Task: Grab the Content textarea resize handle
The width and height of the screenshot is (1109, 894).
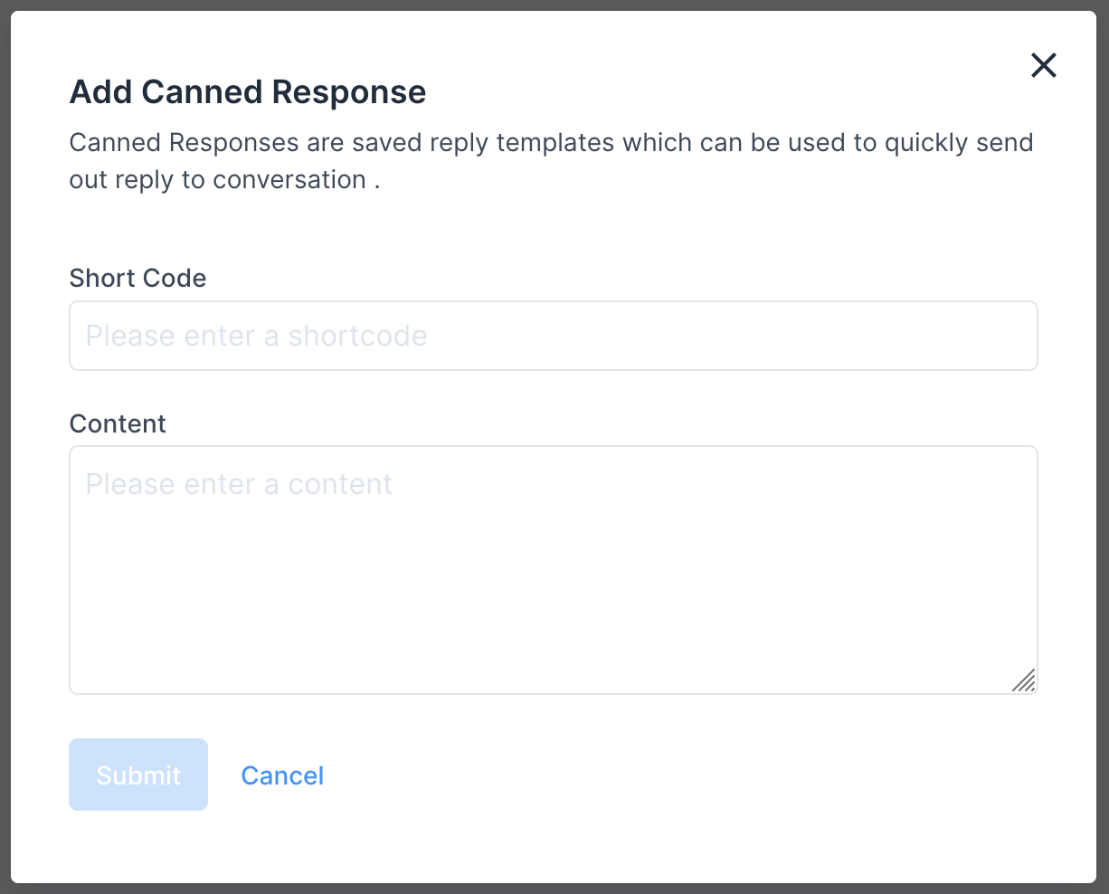Action: coord(1024,680)
